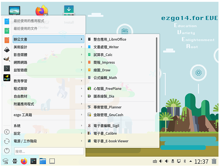Screen dimensions: 220x168
Task: Open system settings icon on taskbar
Action: [x=33, y=161]
